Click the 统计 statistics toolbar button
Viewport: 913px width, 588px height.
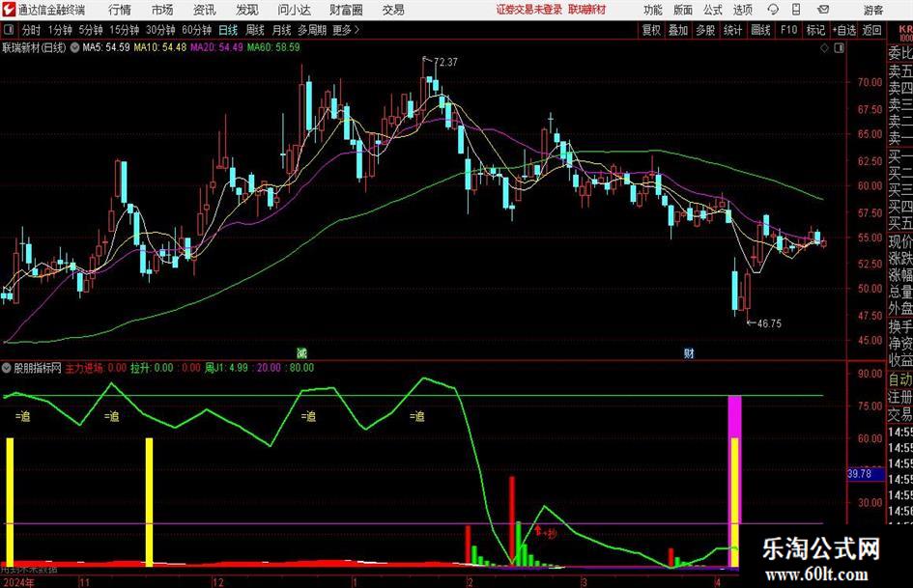click(x=733, y=30)
